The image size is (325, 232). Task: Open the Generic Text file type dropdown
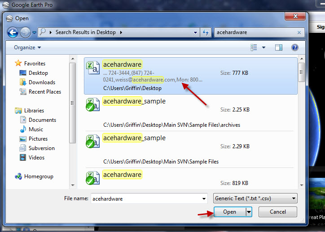(x=255, y=198)
